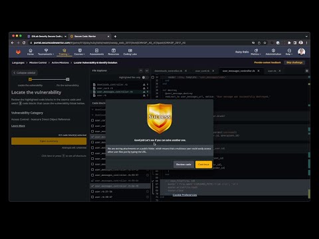Reload the page with browser refresh icon
This screenshot has width=319, height=239.
24,42
